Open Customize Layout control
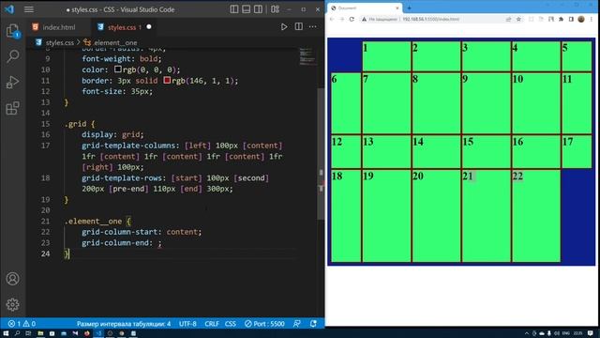Image resolution: width=600 pixels, height=338 pixels. [x=275, y=9]
